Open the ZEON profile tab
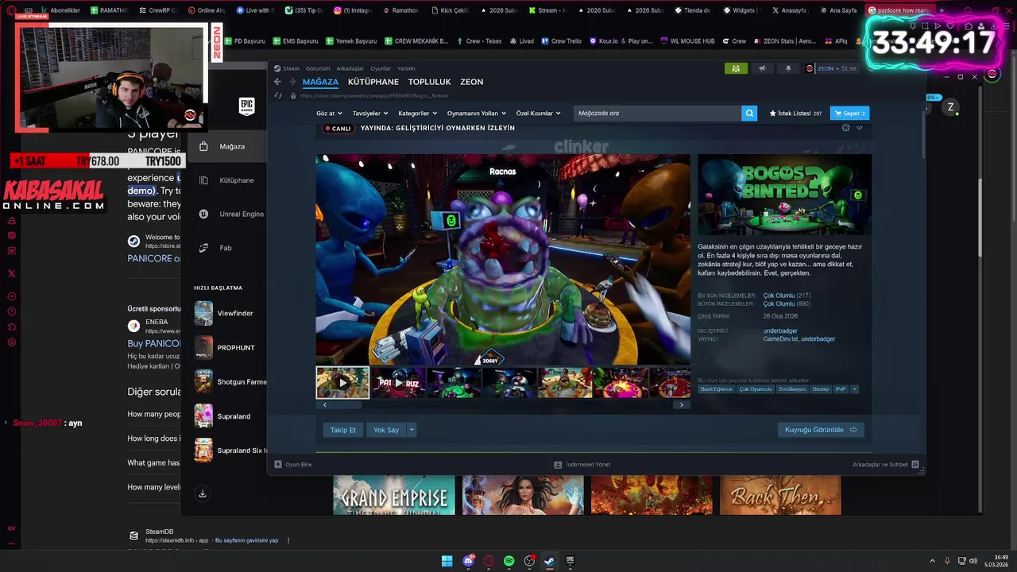Viewport: 1017px width, 572px height. 471,82
